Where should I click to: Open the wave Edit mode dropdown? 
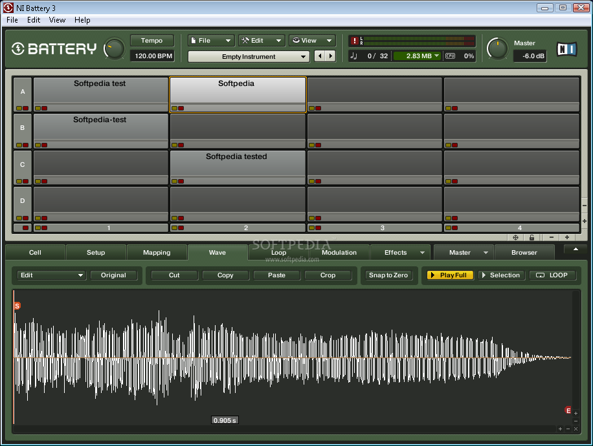pyautogui.click(x=52, y=275)
